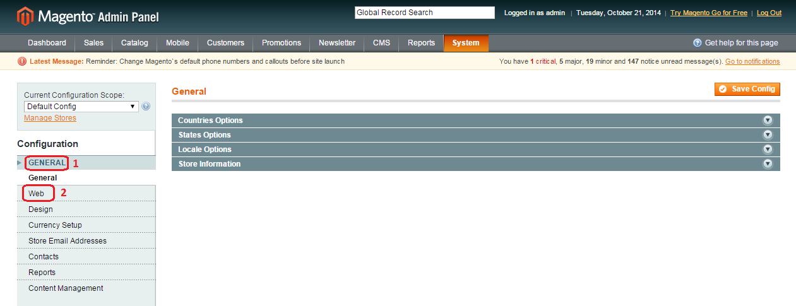Click the 'Logged in as admin' text
Viewport: 796px width, 306px height.
click(535, 13)
